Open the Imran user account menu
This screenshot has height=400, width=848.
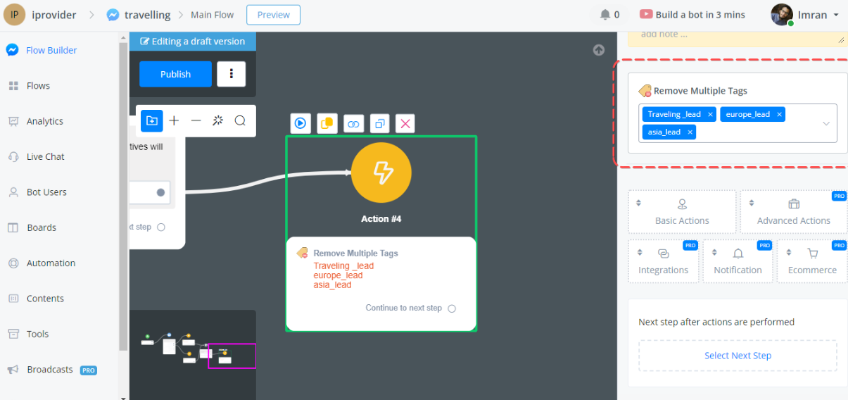click(805, 15)
